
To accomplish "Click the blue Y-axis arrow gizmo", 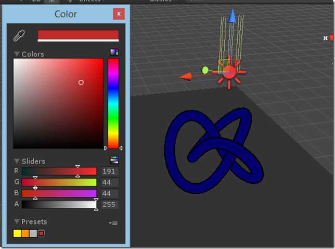I will click(x=232, y=16).
